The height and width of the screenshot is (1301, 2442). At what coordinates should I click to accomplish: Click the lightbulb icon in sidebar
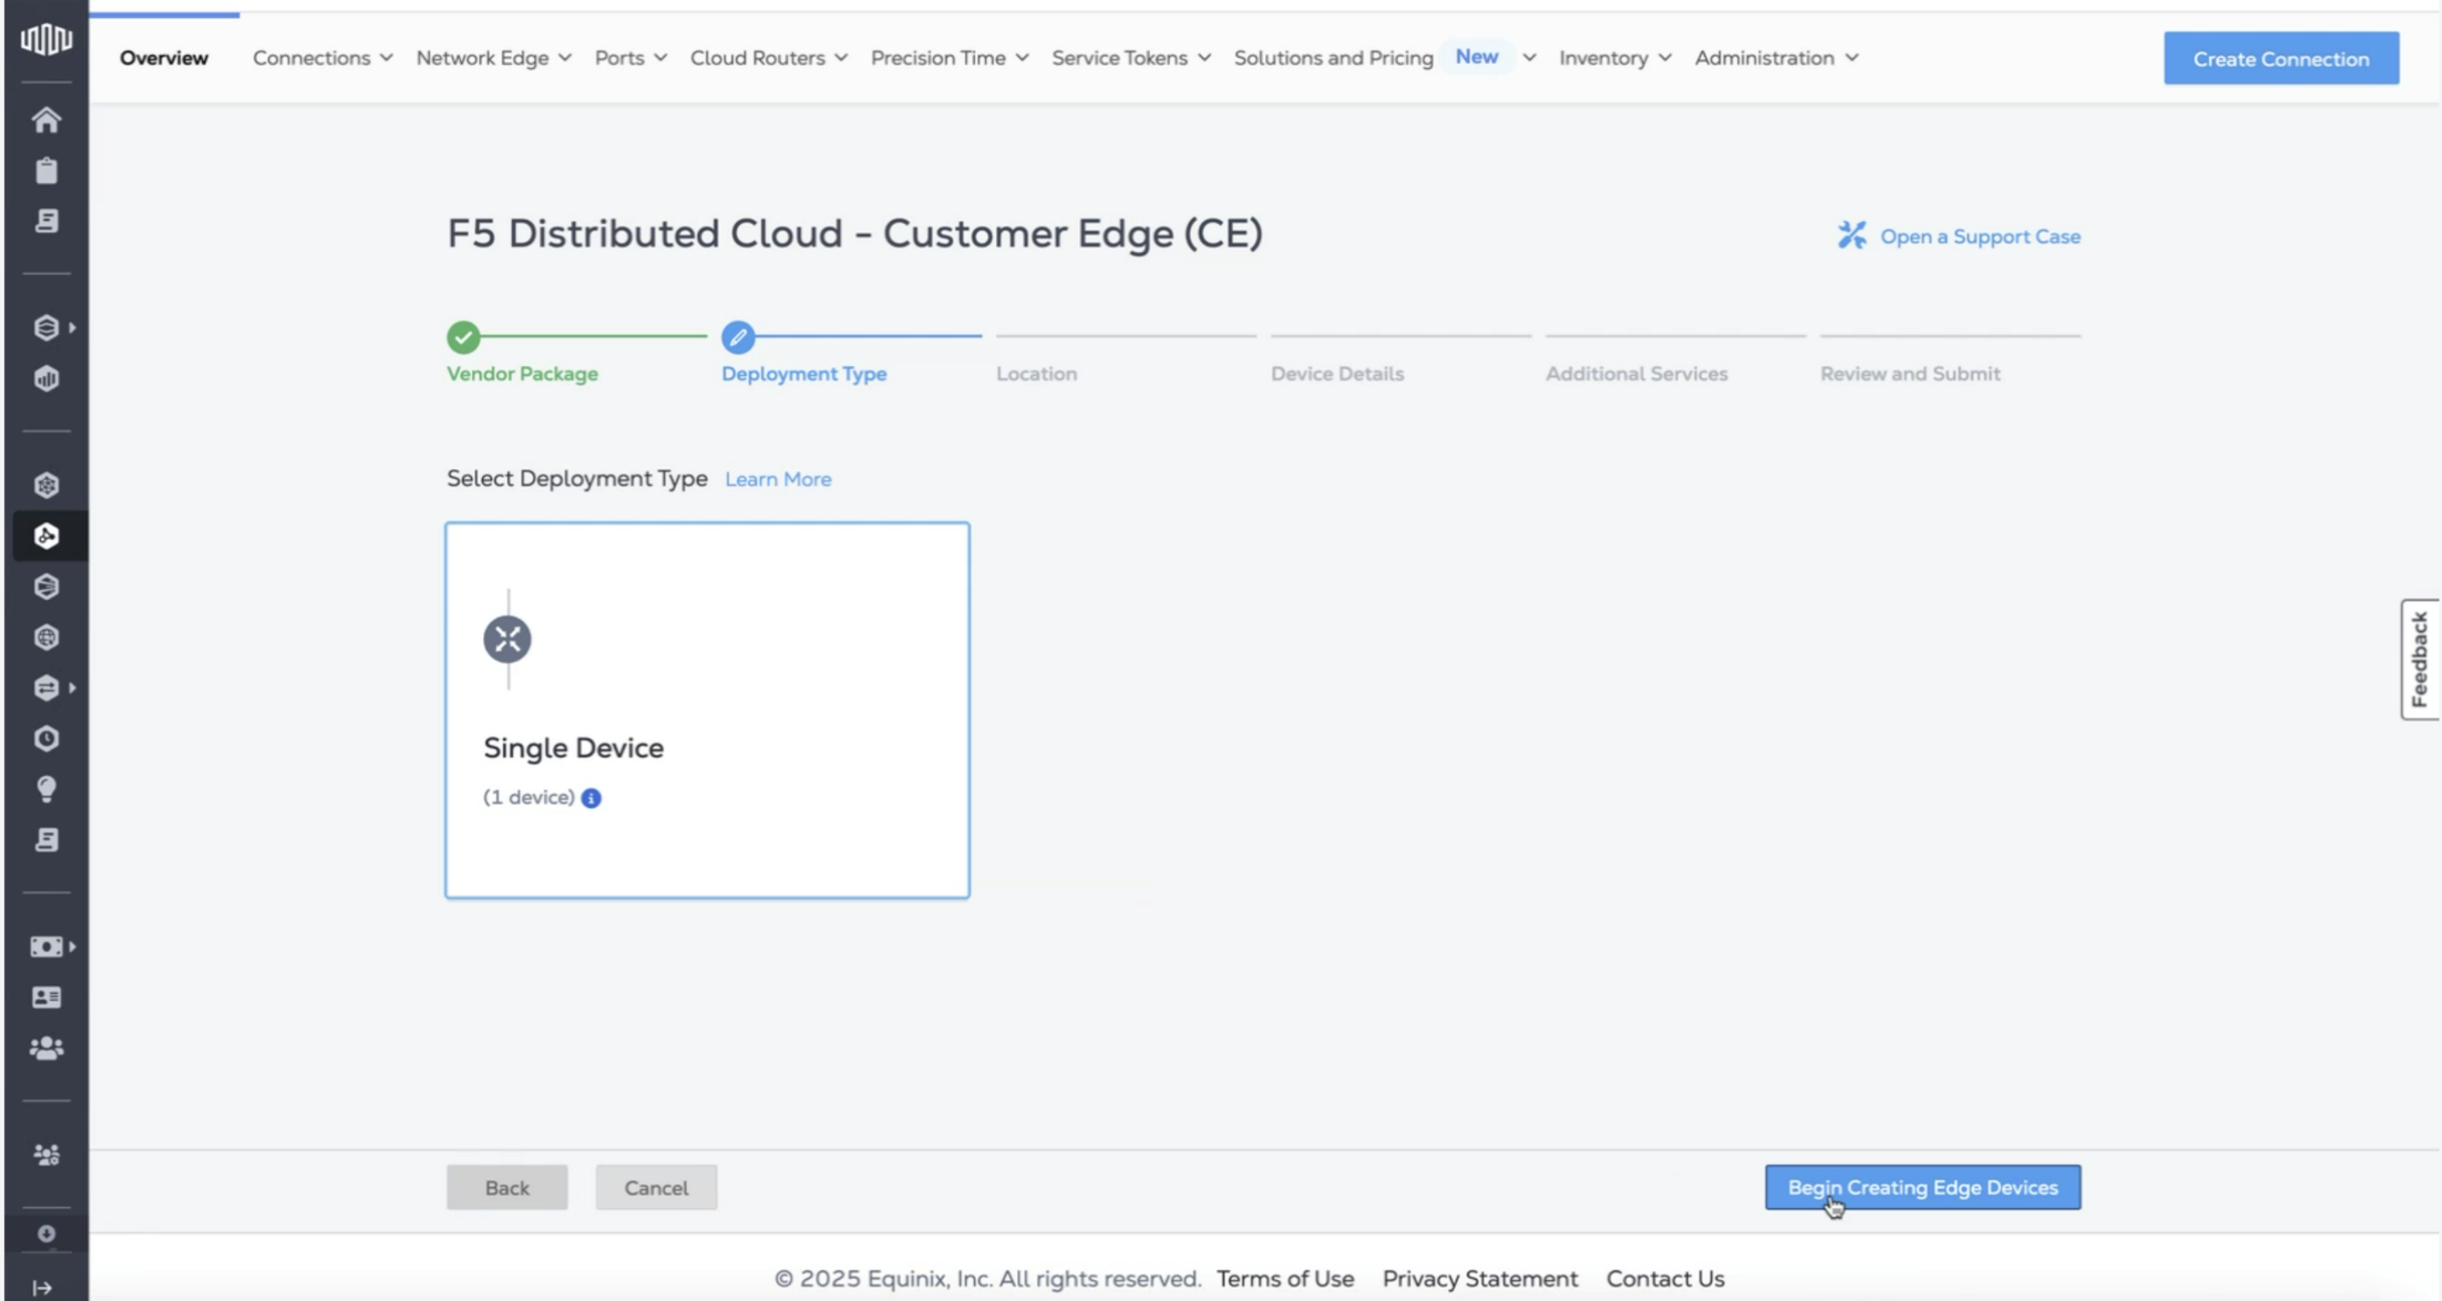[x=45, y=788]
